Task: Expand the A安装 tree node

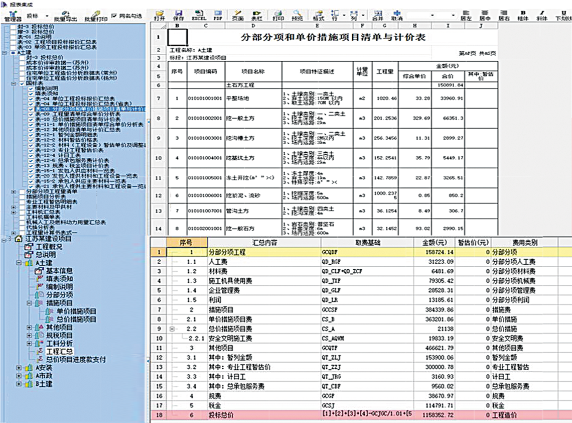Action: point(20,368)
